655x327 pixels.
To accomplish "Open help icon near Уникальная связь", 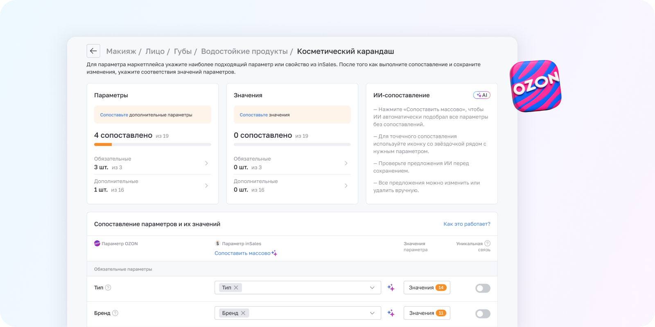I will (487, 244).
